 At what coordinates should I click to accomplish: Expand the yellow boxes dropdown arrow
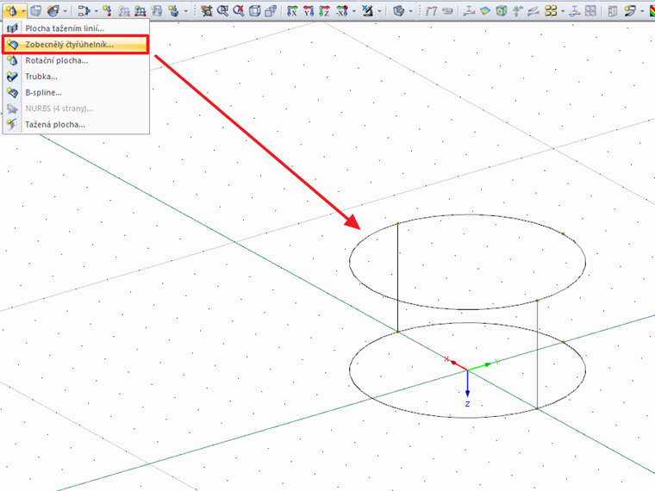(x=563, y=11)
